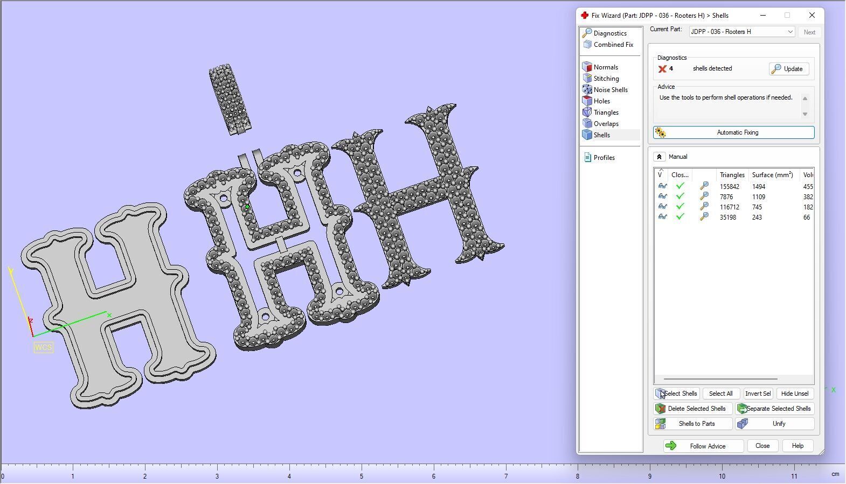Open the Noise Shells step
The height and width of the screenshot is (484, 846).
pos(611,90)
